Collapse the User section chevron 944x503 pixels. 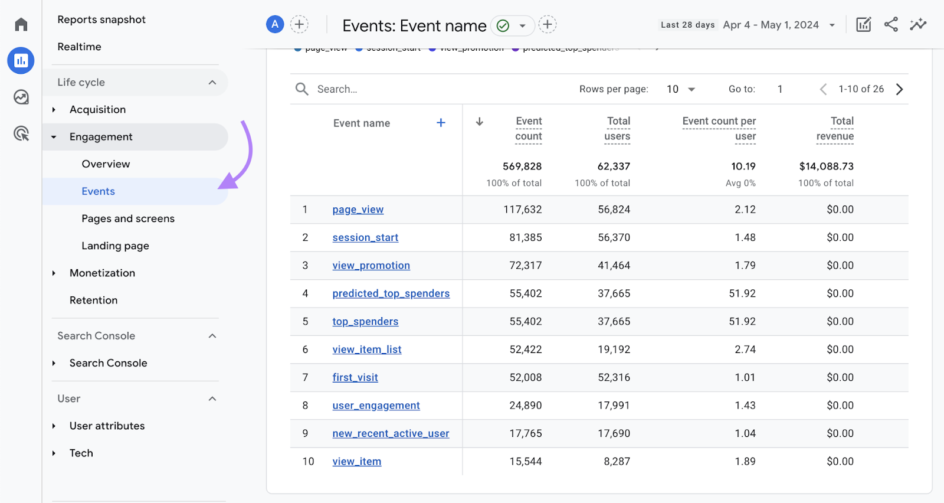[212, 399]
